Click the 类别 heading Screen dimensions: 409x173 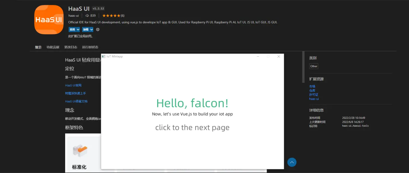(x=313, y=58)
